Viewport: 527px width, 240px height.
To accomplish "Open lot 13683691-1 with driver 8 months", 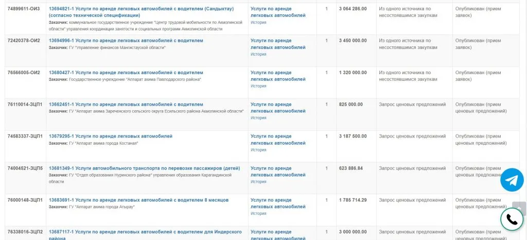I will click(138, 200).
